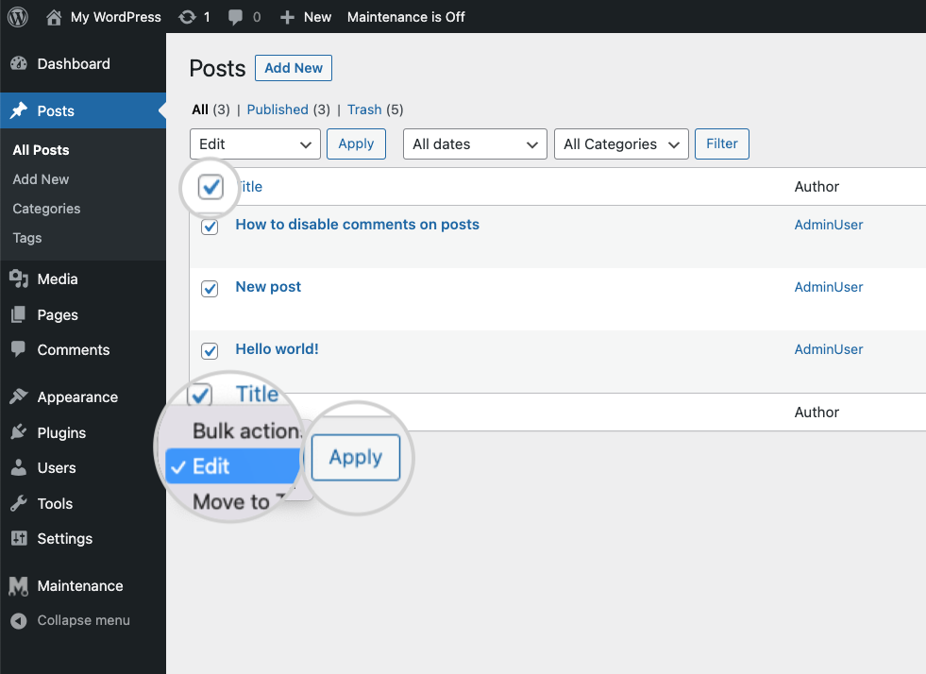
Task: Click AdminUser in the 'Hello world!' row
Action: click(829, 349)
